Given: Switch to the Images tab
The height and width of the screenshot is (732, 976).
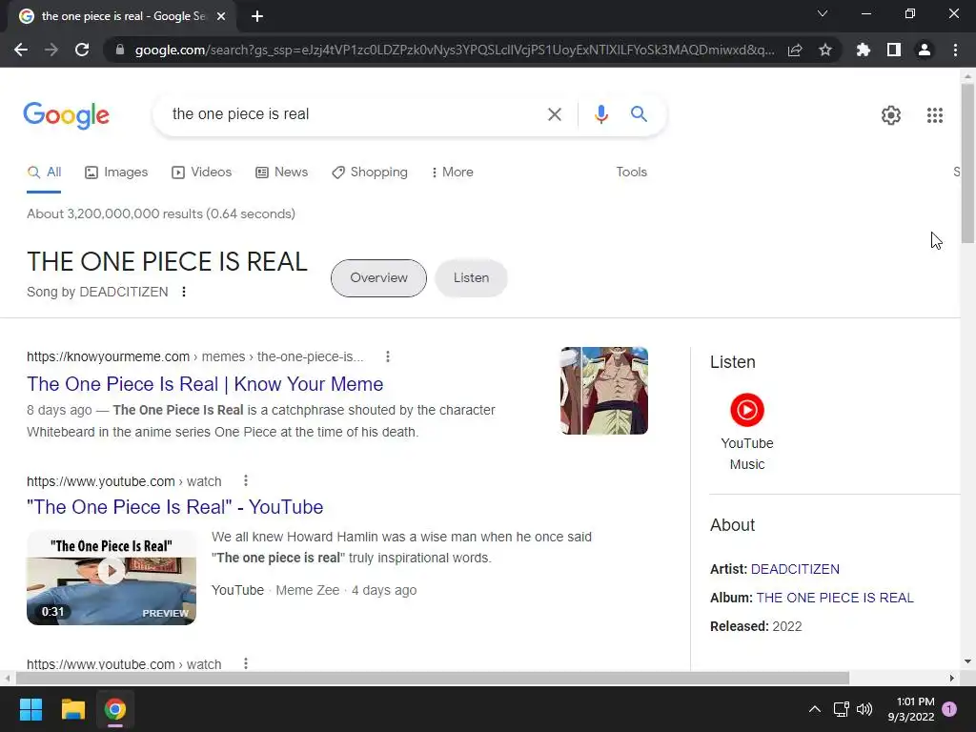Looking at the screenshot, I should pos(116,173).
